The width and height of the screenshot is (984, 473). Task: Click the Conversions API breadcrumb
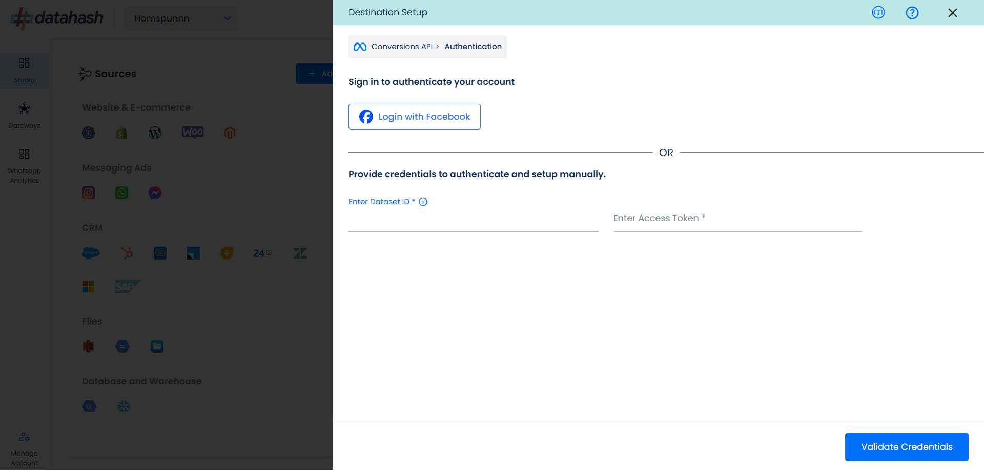402,47
